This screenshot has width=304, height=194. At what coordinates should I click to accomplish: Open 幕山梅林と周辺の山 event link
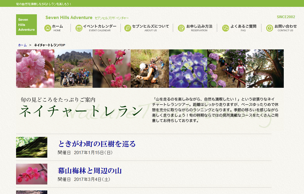point(90,171)
